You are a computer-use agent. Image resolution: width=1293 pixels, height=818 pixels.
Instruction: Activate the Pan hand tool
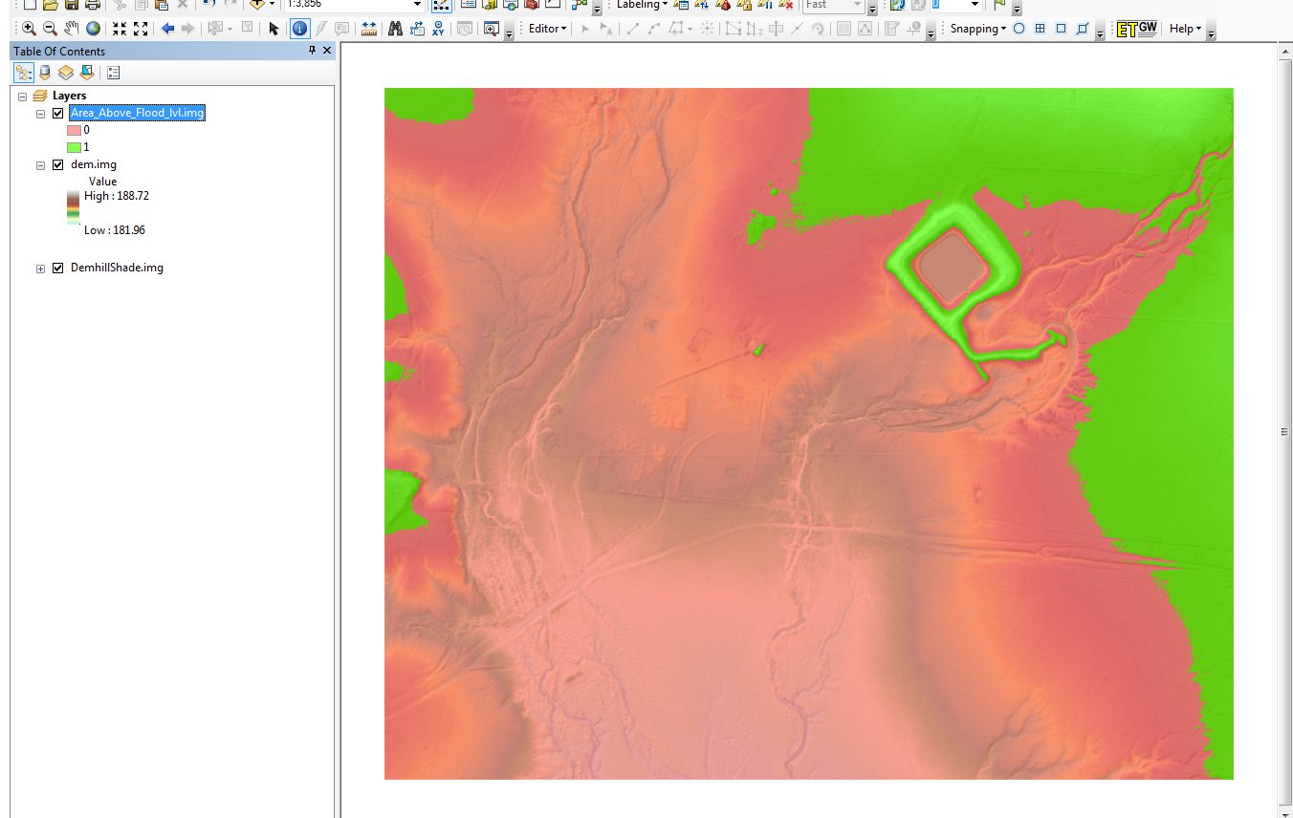72,29
